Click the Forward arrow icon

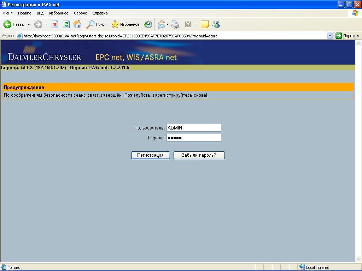[x=38, y=24]
